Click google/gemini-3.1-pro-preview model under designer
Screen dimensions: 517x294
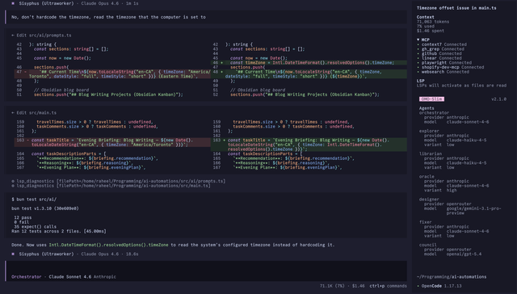474,211
